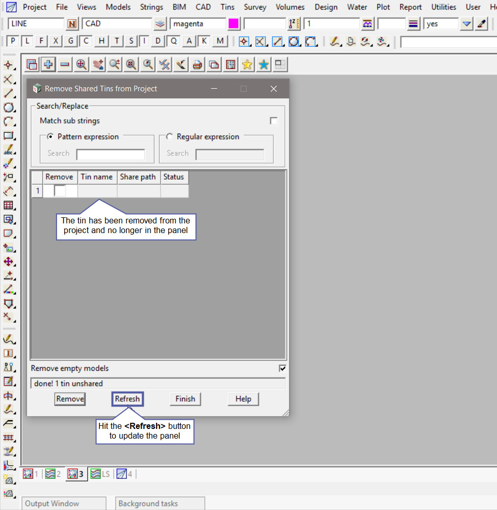Click the Pattern expression Search field
This screenshot has width=497, height=510.
111,155
